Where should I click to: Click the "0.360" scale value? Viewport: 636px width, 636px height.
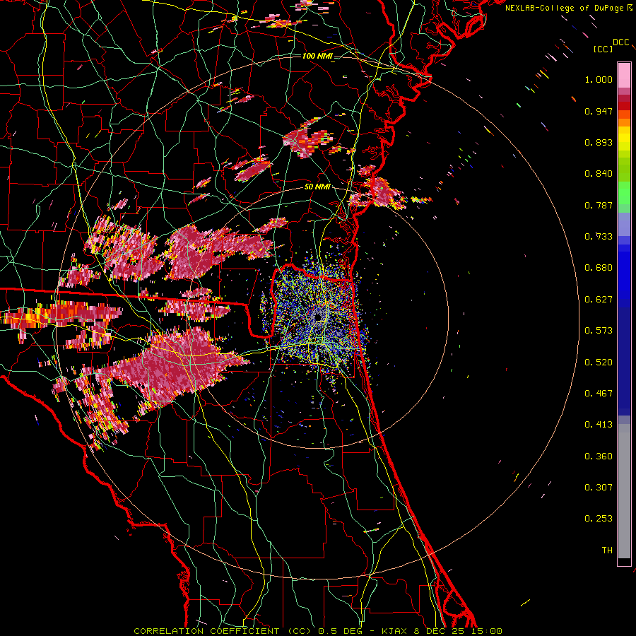599,457
